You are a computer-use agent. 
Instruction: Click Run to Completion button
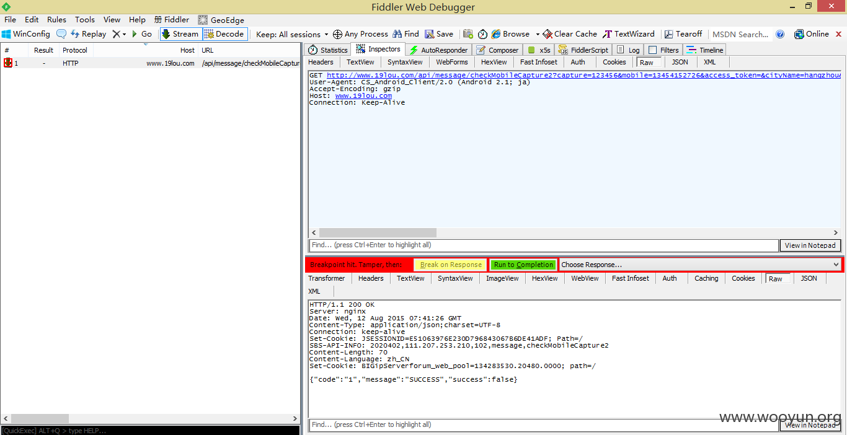(x=523, y=265)
